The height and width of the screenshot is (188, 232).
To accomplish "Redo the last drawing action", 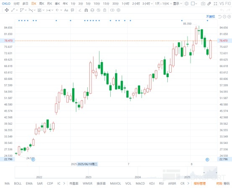I will click(x=229, y=10).
